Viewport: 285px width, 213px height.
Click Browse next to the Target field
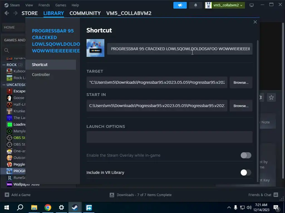pos(241,82)
